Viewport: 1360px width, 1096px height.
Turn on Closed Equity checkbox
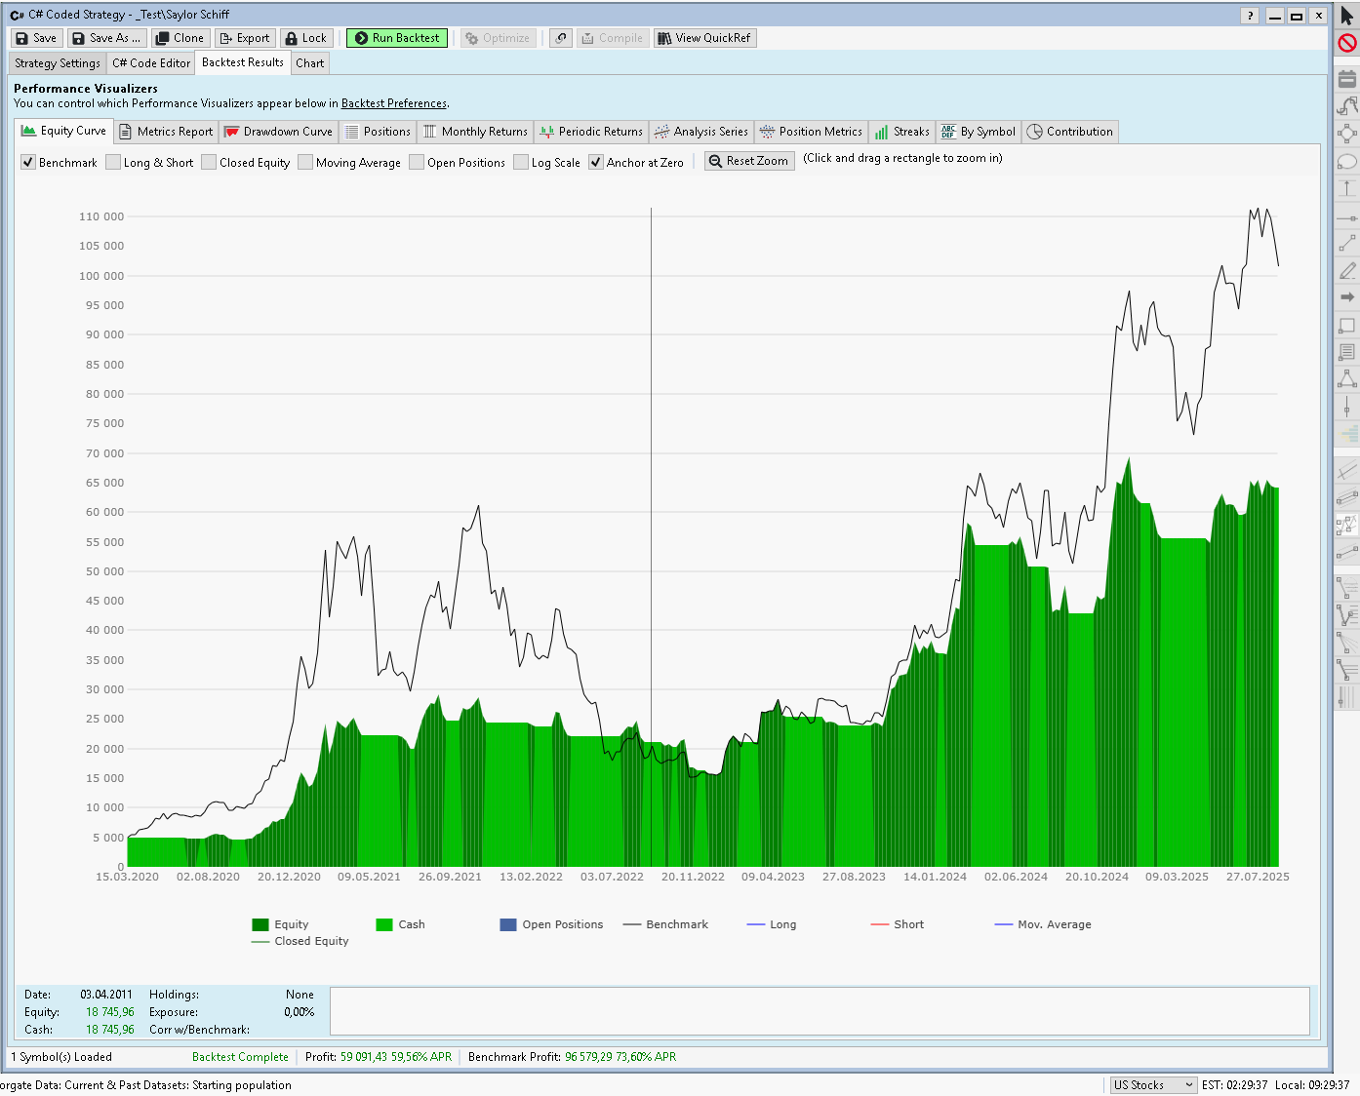(x=209, y=163)
